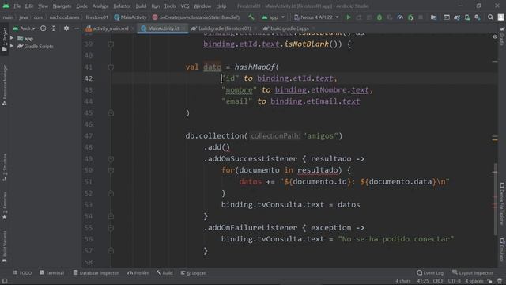
Task: Open the app run configuration dropdown
Action: (x=274, y=17)
